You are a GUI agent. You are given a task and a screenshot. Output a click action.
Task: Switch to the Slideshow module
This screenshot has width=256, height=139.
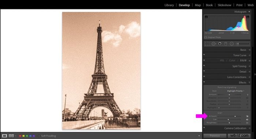(225, 5)
